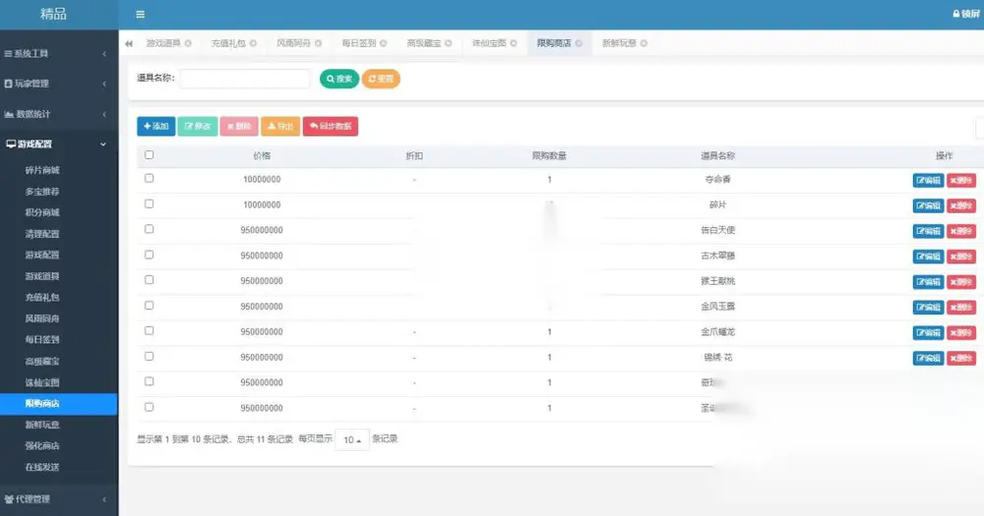Edit the 古木翠藤 row
Screen dimensions: 984x516
click(x=928, y=257)
